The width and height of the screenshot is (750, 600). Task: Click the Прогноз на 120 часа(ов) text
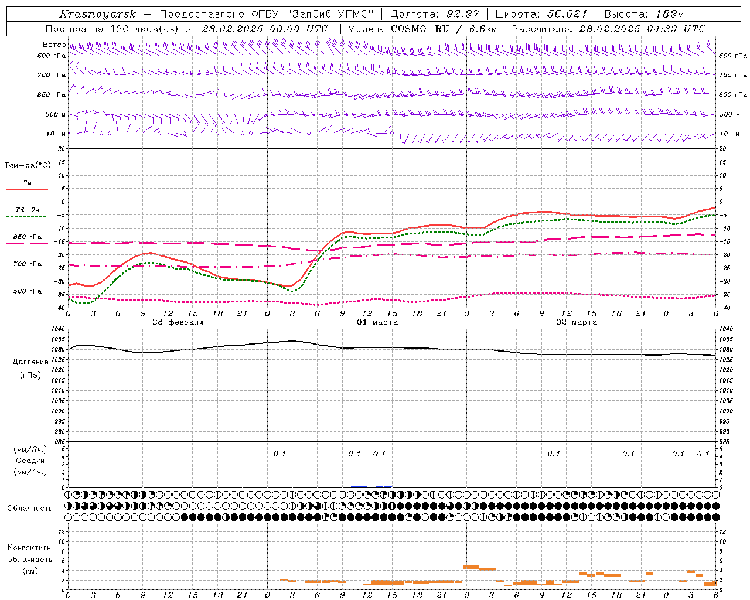(x=112, y=29)
